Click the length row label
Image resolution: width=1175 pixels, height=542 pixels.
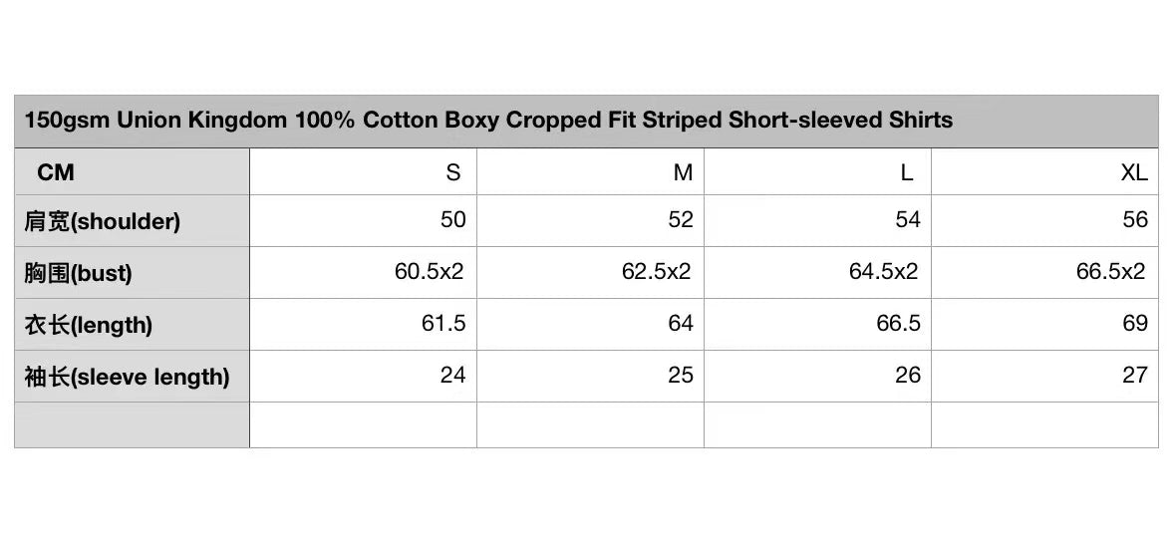coord(132,324)
